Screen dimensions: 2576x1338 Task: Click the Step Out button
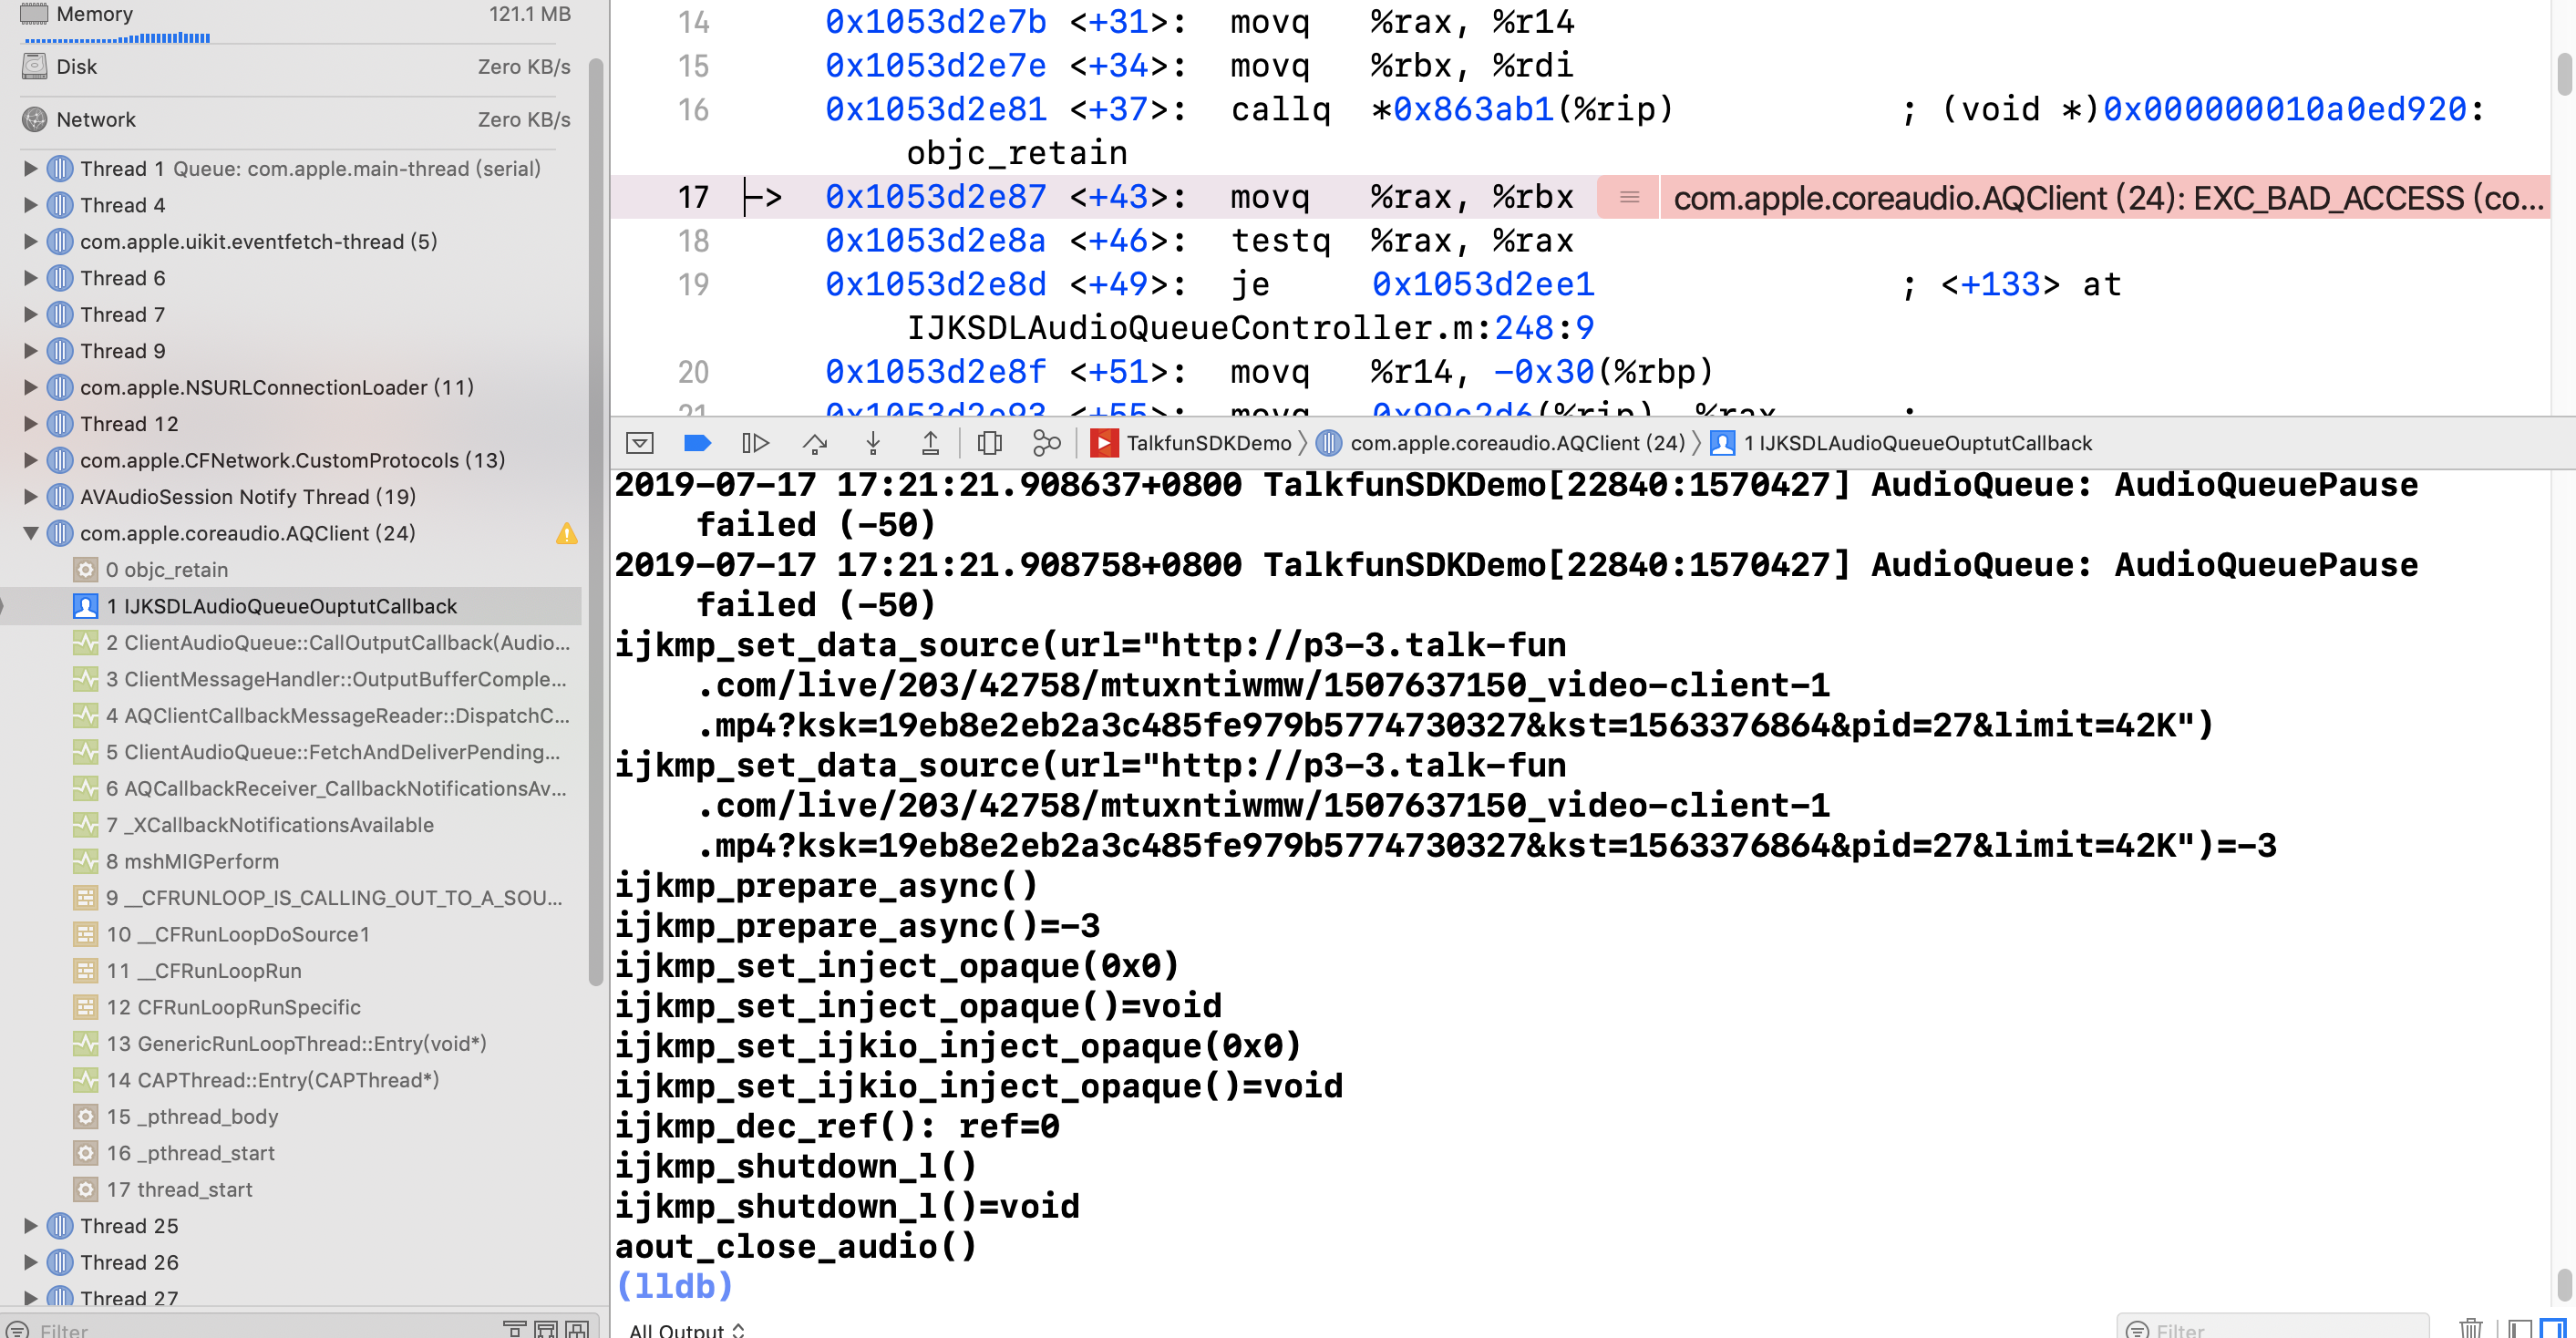pos(930,443)
